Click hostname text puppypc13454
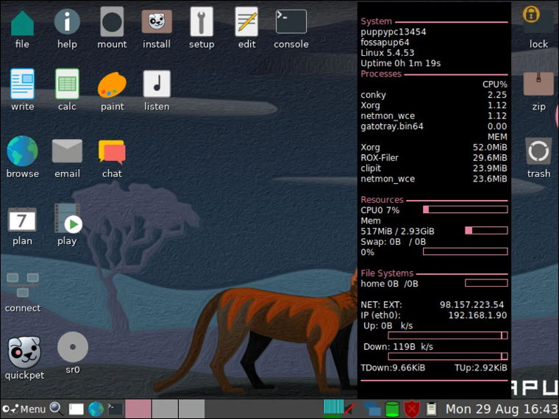The width and height of the screenshot is (559, 419). point(394,32)
